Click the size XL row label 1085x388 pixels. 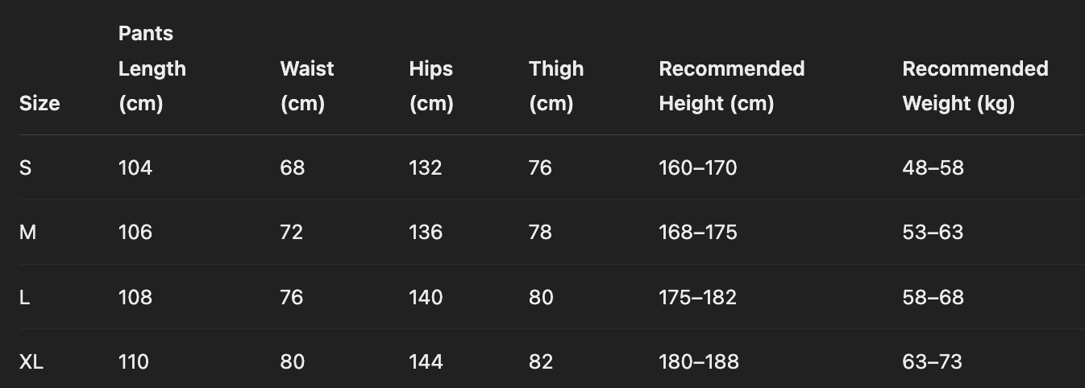pyautogui.click(x=31, y=362)
